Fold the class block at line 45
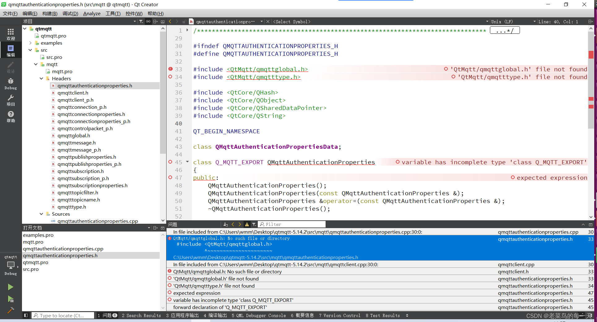597x322 pixels. click(x=187, y=162)
